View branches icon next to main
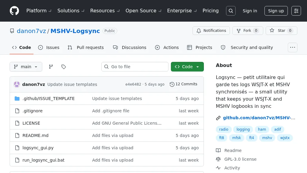 point(51,67)
